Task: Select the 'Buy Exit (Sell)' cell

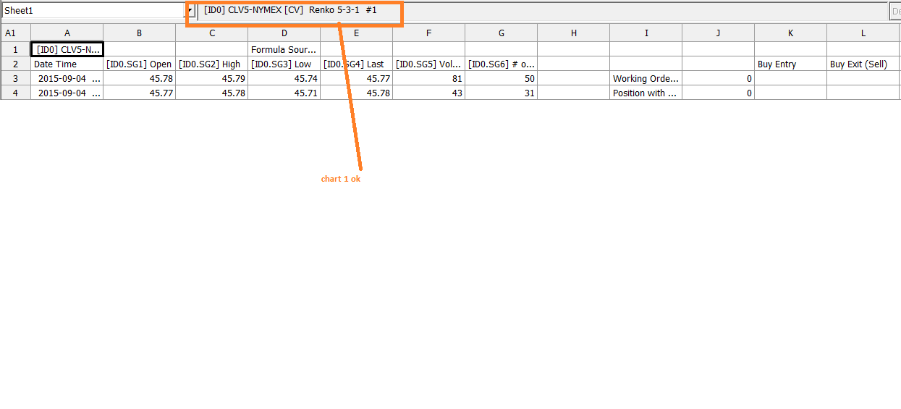Action: tap(863, 64)
